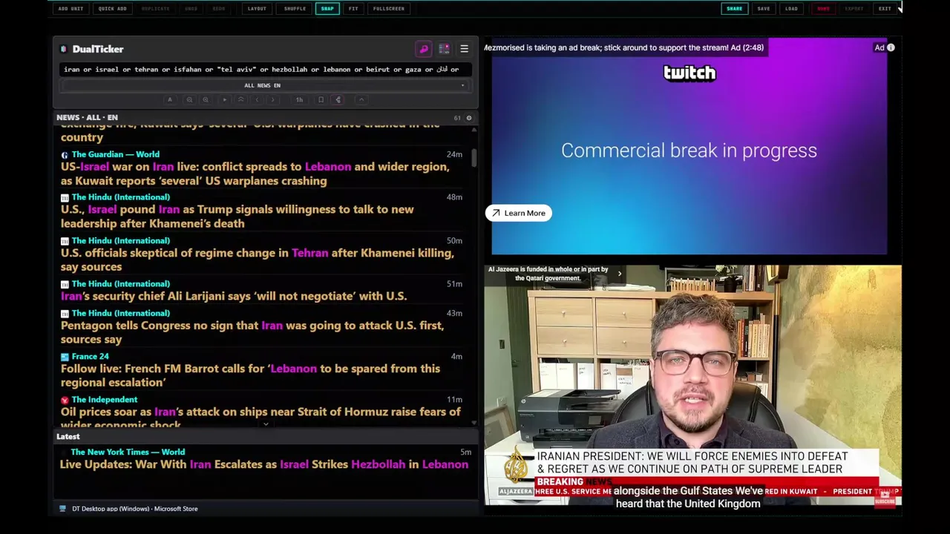Open Guardian headline about US-Israel war live
Image resolution: width=950 pixels, height=534 pixels.
255,174
